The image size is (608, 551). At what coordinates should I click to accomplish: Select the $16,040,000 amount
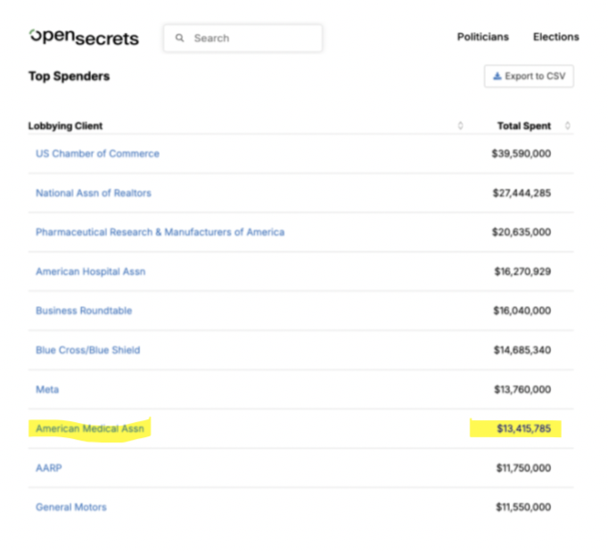coord(522,311)
